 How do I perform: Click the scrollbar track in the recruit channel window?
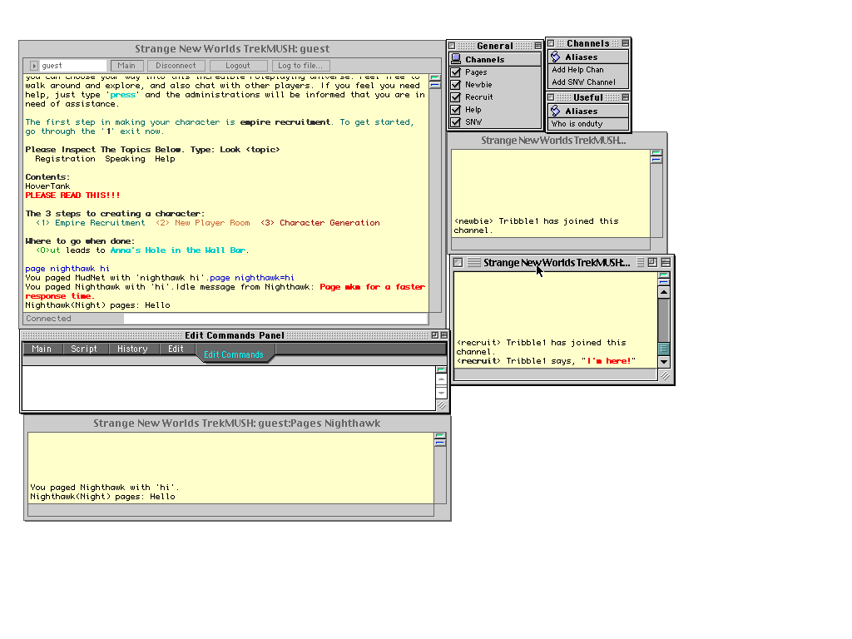pyautogui.click(x=664, y=320)
